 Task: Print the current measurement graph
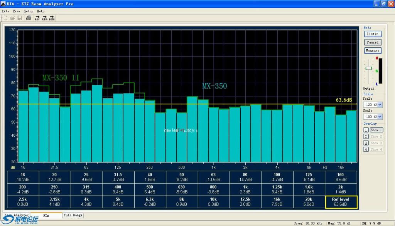29,18
